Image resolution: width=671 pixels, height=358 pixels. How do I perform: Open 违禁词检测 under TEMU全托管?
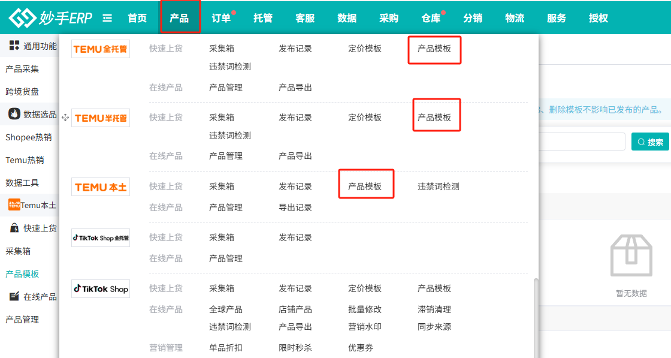point(230,67)
